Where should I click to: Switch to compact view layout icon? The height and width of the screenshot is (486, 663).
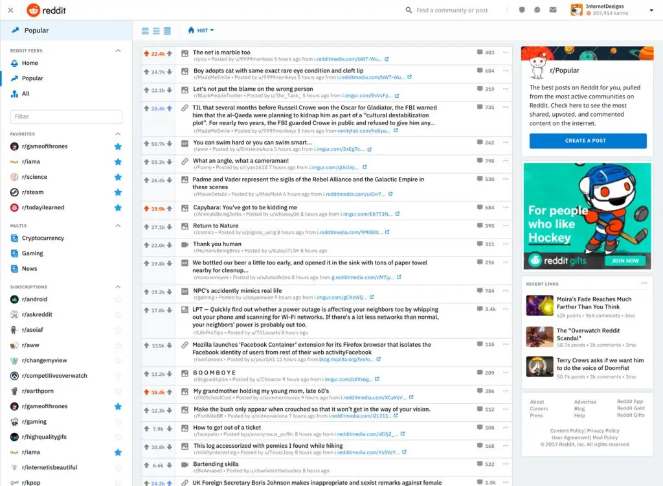[x=167, y=30]
